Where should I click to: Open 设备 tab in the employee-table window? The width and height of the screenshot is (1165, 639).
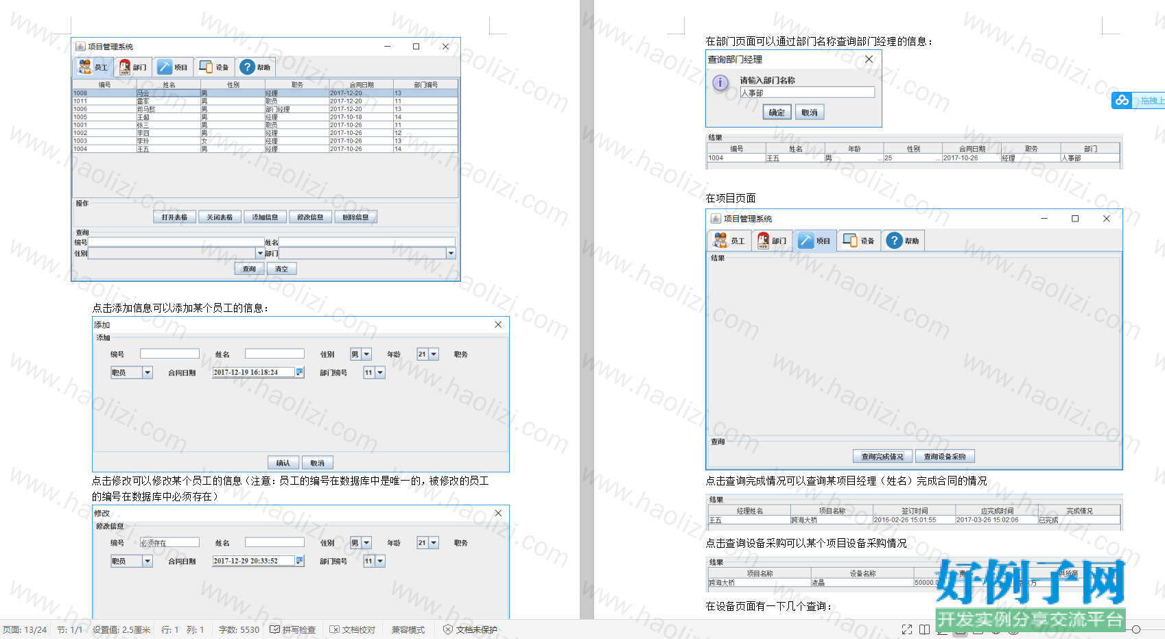click(x=214, y=67)
